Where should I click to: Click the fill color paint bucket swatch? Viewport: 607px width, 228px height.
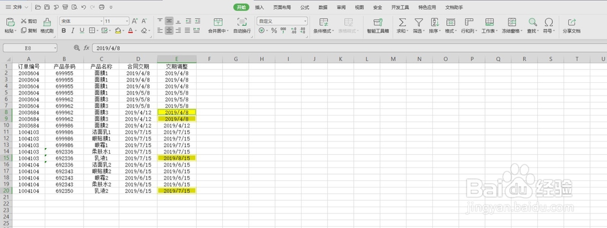point(118,30)
